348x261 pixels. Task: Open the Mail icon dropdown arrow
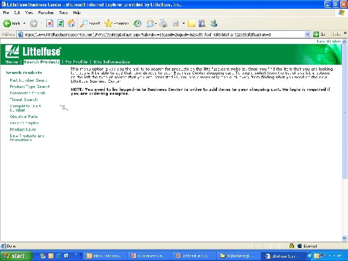tap(156, 23)
